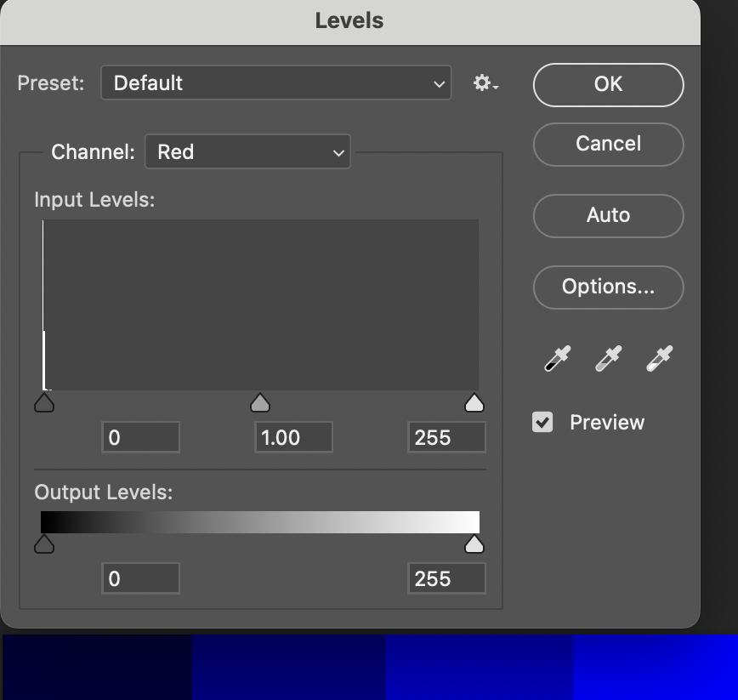738x700 pixels.
Task: Open the Preset dropdown showing Default
Action: (275, 83)
